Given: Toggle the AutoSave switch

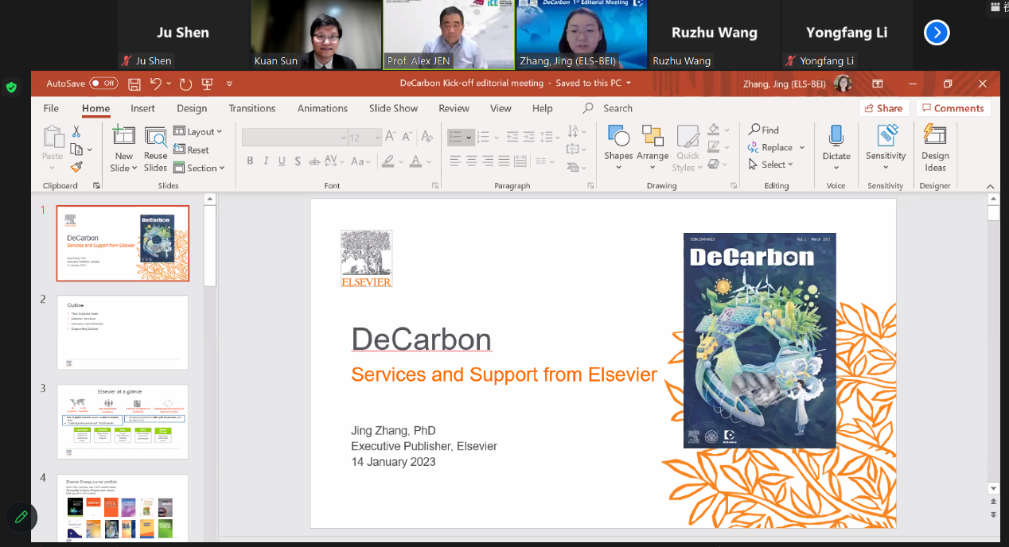Looking at the screenshot, I should click(x=103, y=83).
